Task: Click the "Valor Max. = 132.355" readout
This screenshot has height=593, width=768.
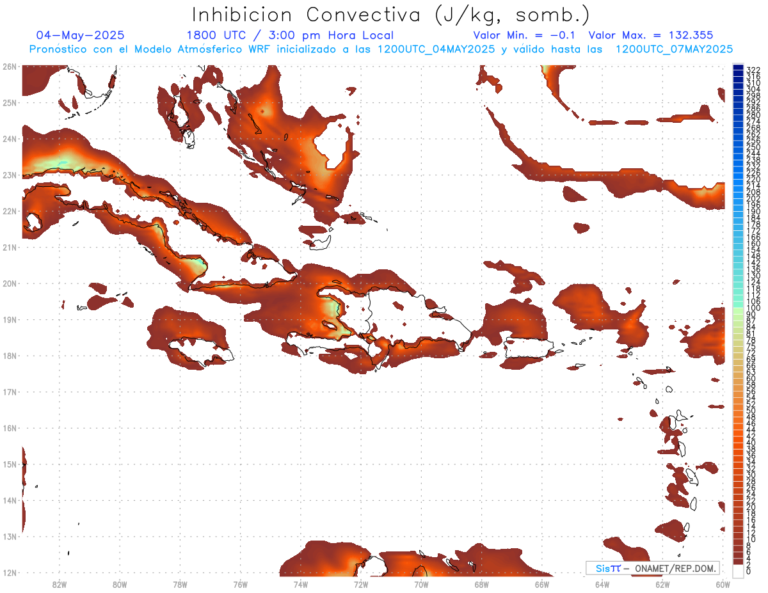Action: coord(651,35)
